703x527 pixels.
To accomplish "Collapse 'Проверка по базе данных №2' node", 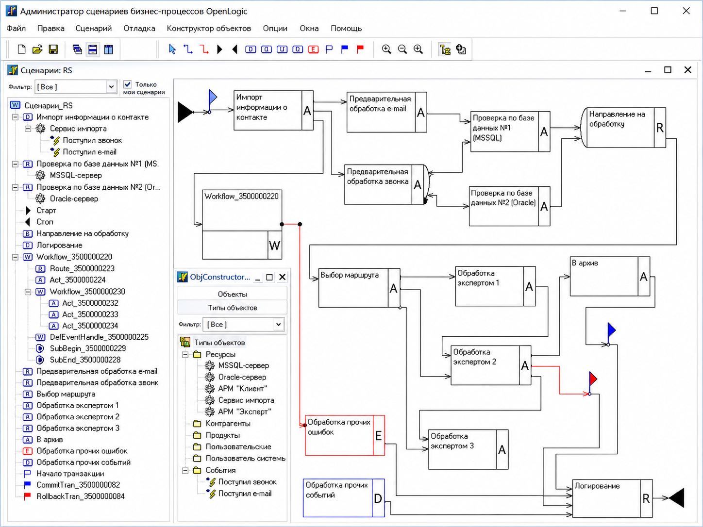I will click(15, 187).
